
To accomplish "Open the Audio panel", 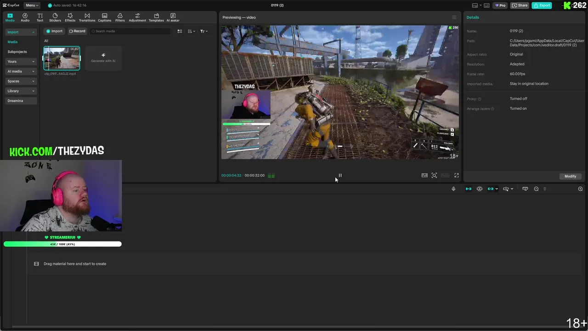I will pos(25,17).
